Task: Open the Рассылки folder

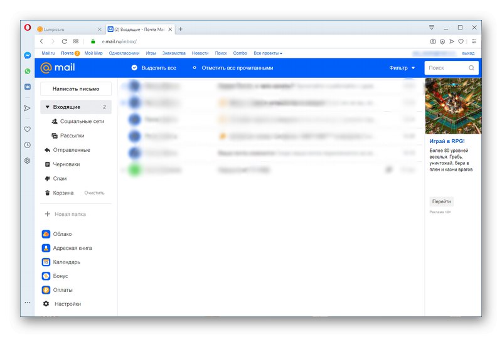Action: [68, 136]
